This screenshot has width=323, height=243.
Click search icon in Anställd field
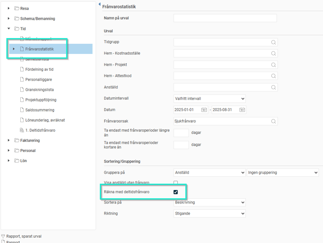[273, 88]
